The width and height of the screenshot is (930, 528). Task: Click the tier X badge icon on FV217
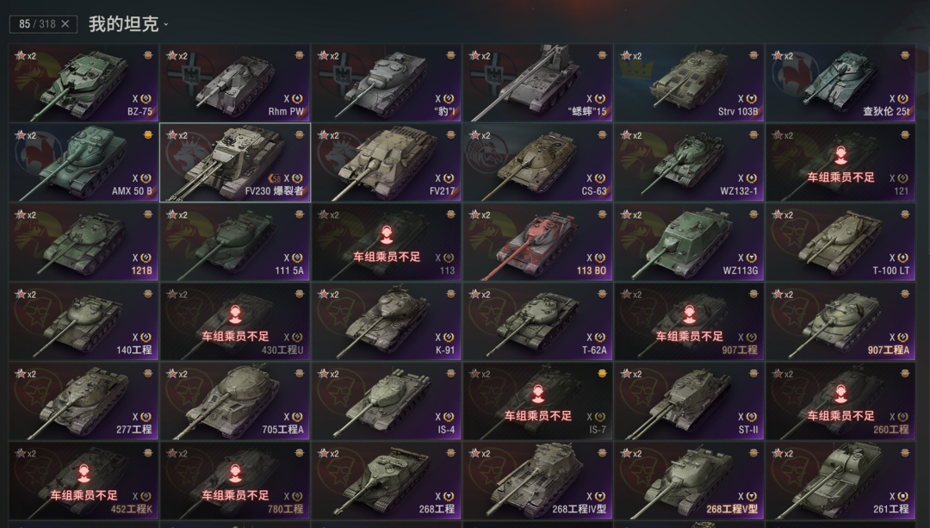coord(449,178)
